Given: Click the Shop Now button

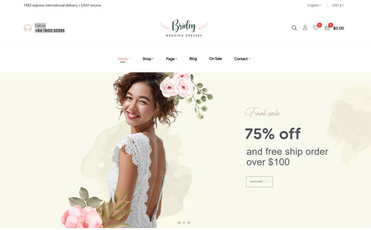Looking at the screenshot, I should [x=259, y=182].
